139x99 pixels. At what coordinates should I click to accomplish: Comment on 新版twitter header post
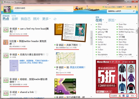coord(14,44)
